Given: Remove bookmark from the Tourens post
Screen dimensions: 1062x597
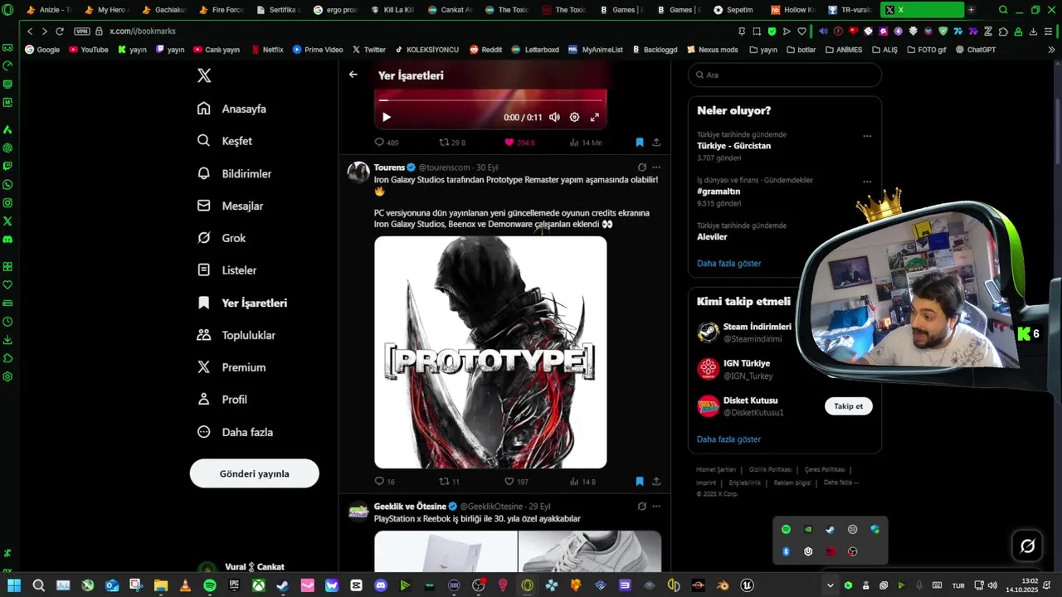Looking at the screenshot, I should [x=639, y=481].
